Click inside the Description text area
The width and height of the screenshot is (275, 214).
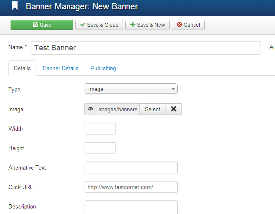click(131, 207)
